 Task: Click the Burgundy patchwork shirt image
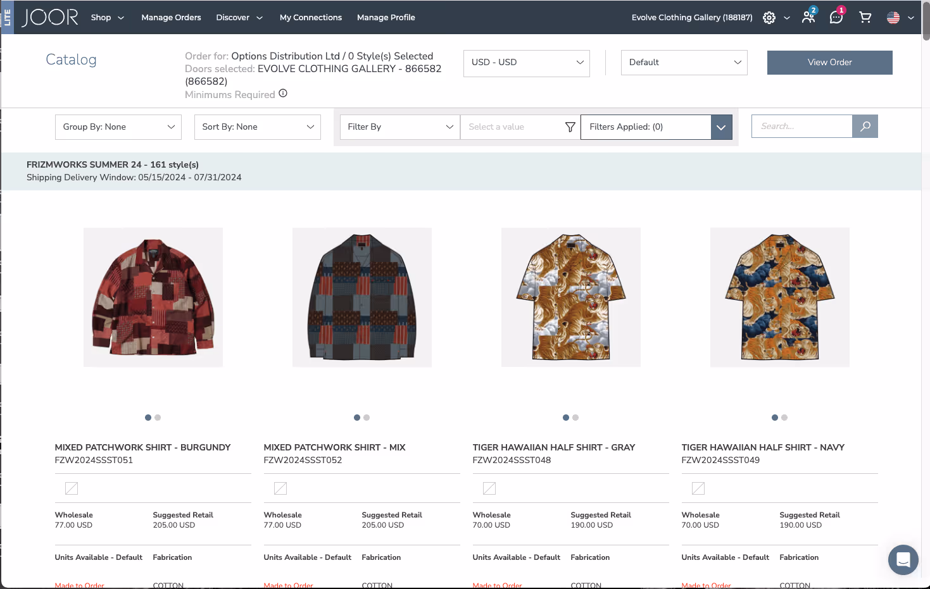pos(153,297)
